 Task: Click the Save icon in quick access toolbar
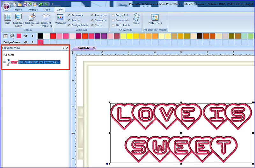[25, 4]
